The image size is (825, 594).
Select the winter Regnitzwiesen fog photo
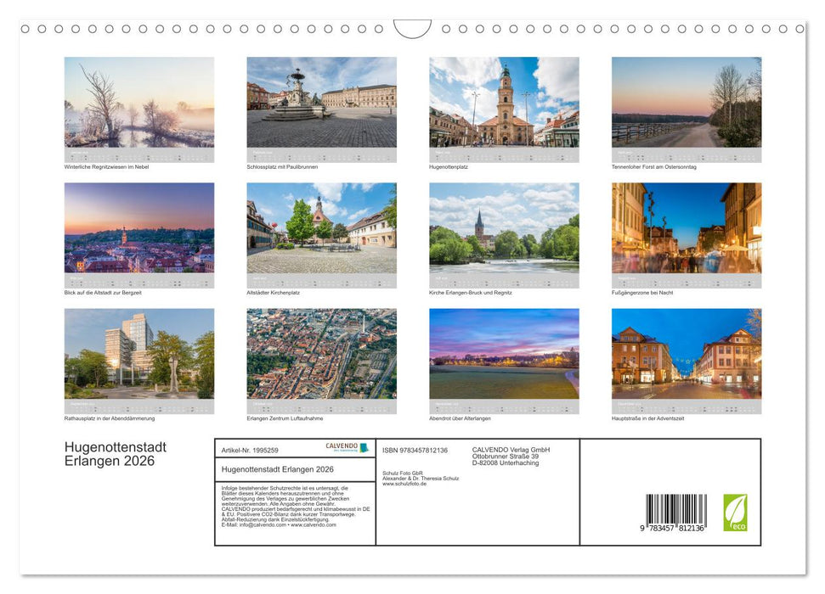coord(138,106)
